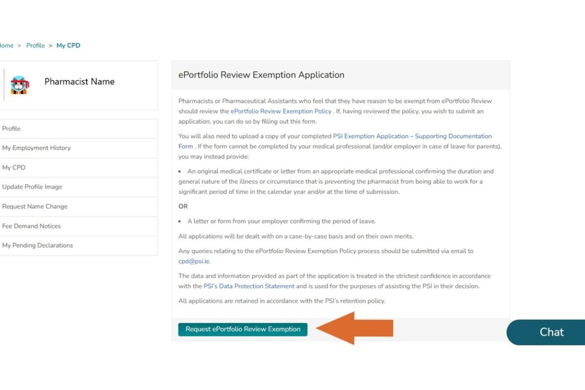
Task: Click the cpd@psi.ie email link
Action: pos(194,261)
